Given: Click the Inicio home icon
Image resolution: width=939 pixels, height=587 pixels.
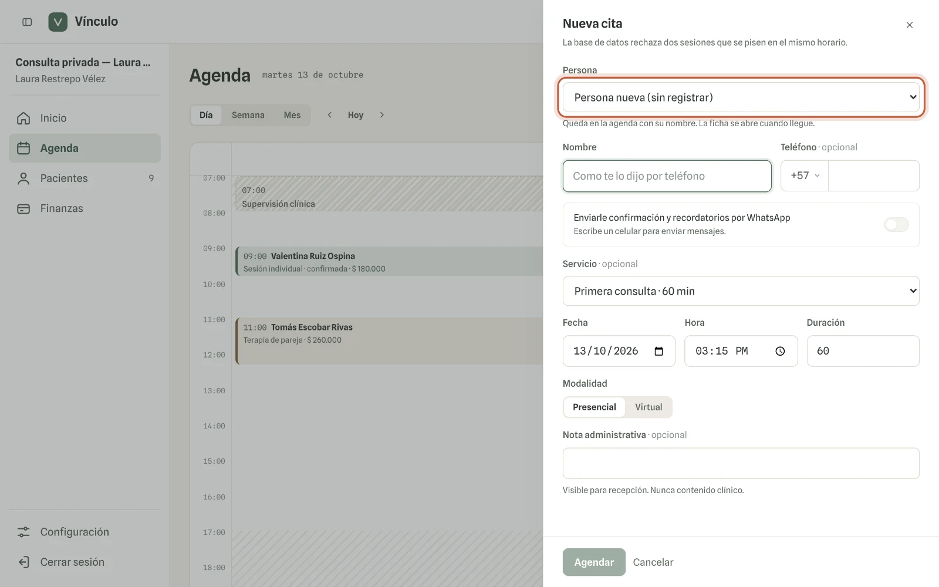Looking at the screenshot, I should [23, 118].
